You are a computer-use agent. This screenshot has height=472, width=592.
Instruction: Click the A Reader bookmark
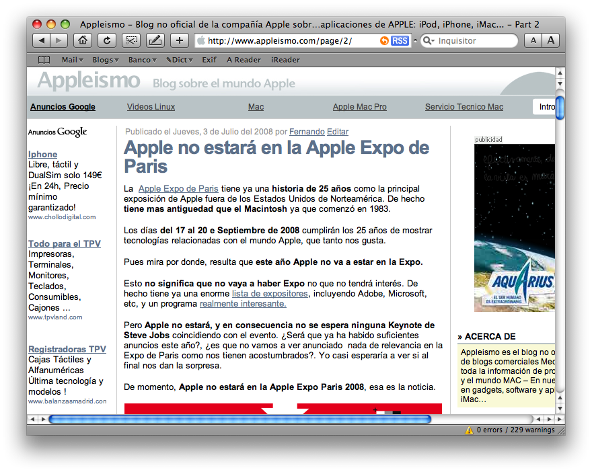(x=244, y=60)
